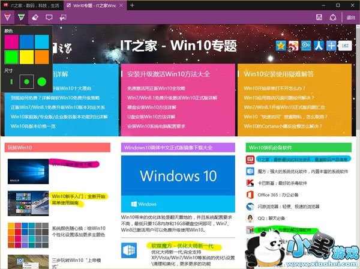Choose the eraser tool
The width and height of the screenshot is (360, 269).
click(x=35, y=17)
